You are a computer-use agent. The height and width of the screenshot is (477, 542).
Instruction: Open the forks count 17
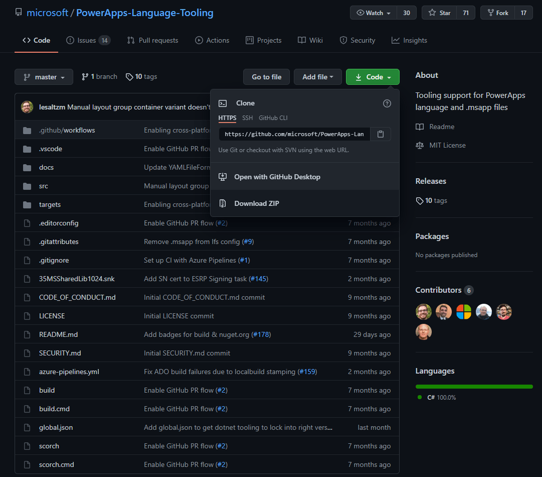click(x=524, y=13)
